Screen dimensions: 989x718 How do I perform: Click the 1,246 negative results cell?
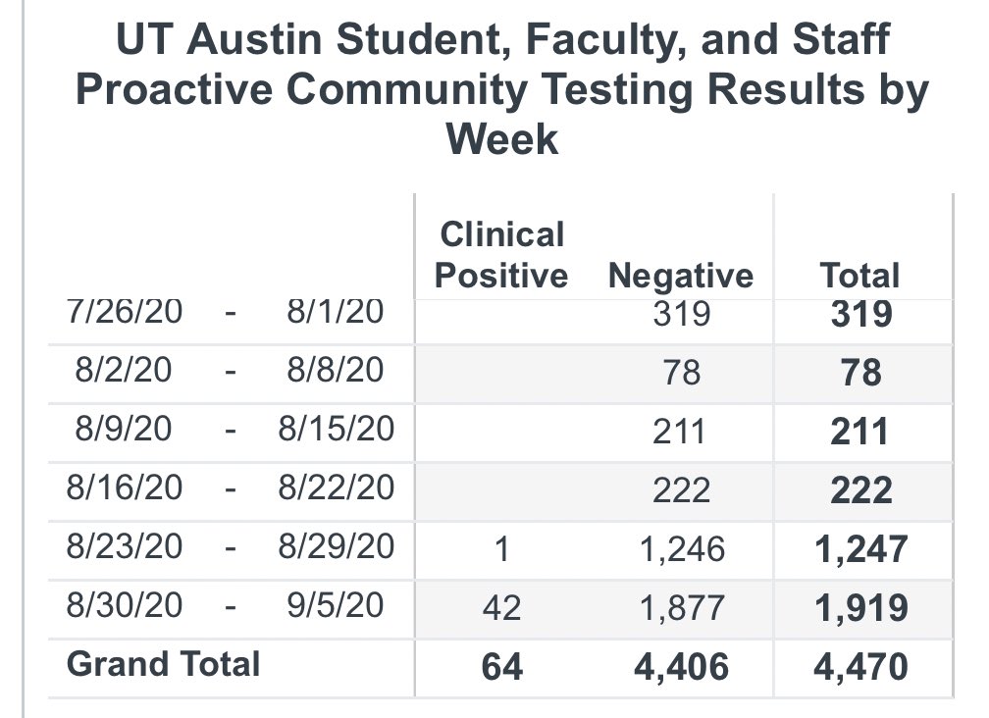click(682, 549)
